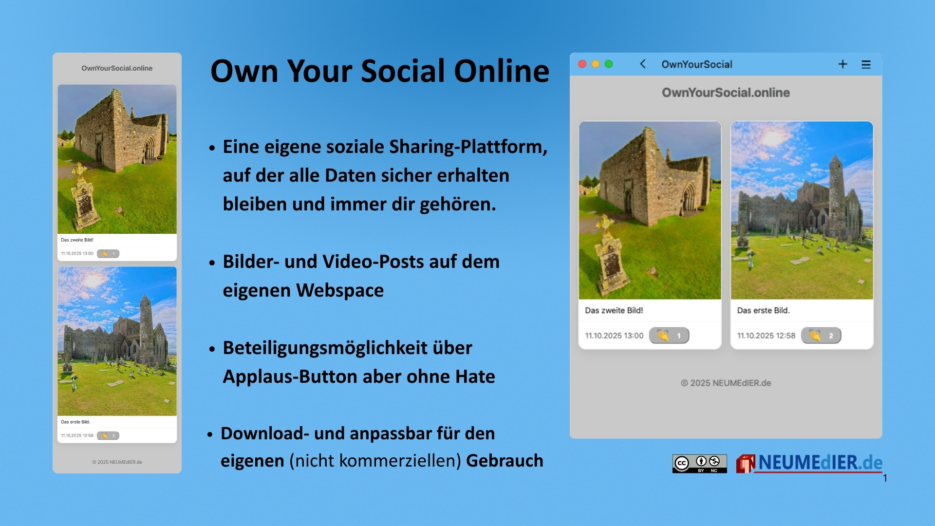Applaud the 'Das erste Bild.' post in desktop view
This screenshot has height=526, width=935.
821,336
